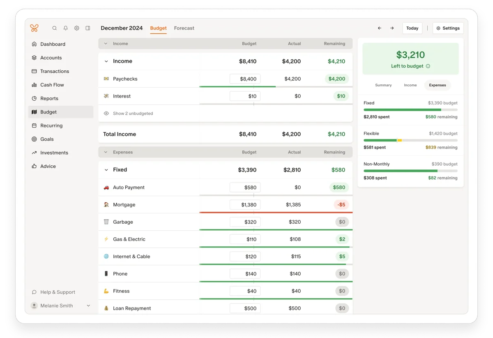
Task: Click the notification bell icon
Action: click(x=65, y=28)
